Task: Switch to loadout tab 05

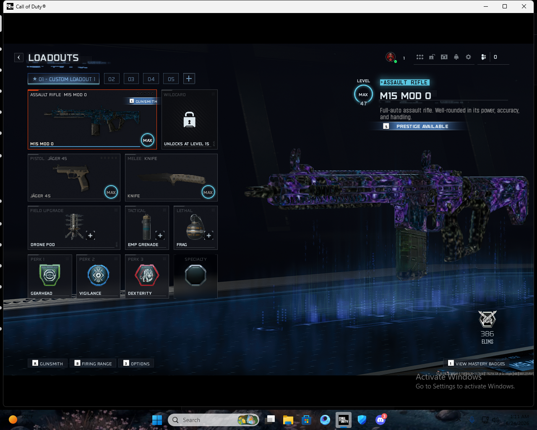Action: click(x=171, y=79)
